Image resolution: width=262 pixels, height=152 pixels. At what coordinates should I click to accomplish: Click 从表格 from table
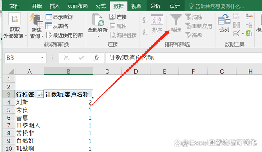coord(57,26)
